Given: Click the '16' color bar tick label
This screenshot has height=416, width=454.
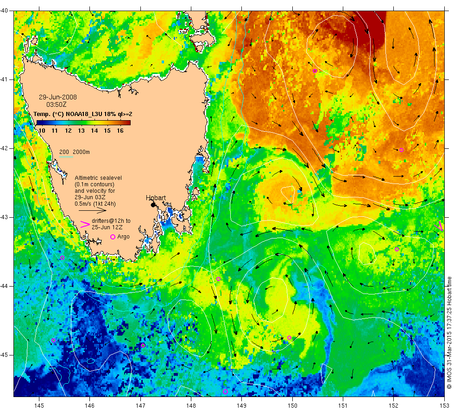Looking at the screenshot, I should [x=120, y=130].
